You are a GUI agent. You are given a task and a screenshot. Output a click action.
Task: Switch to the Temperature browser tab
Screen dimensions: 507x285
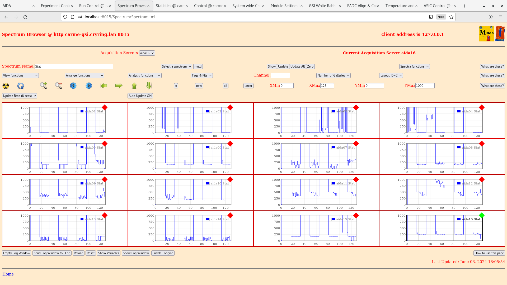pyautogui.click(x=399, y=6)
